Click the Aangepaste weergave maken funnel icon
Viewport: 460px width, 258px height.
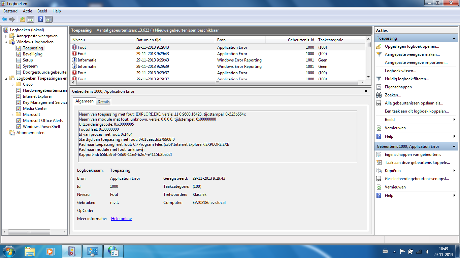[x=379, y=54]
